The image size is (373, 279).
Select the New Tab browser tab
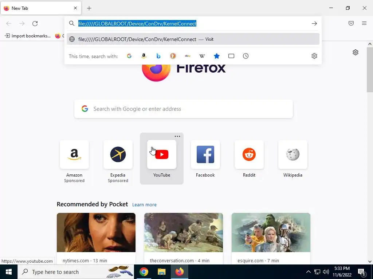(41, 8)
